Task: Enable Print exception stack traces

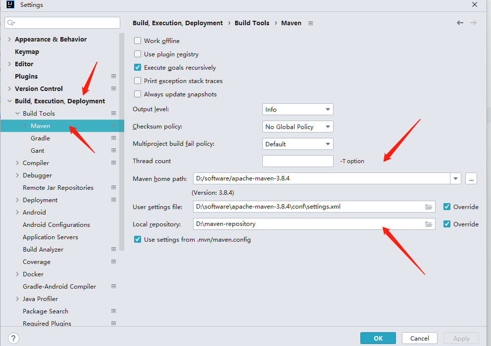Action: tap(138, 81)
